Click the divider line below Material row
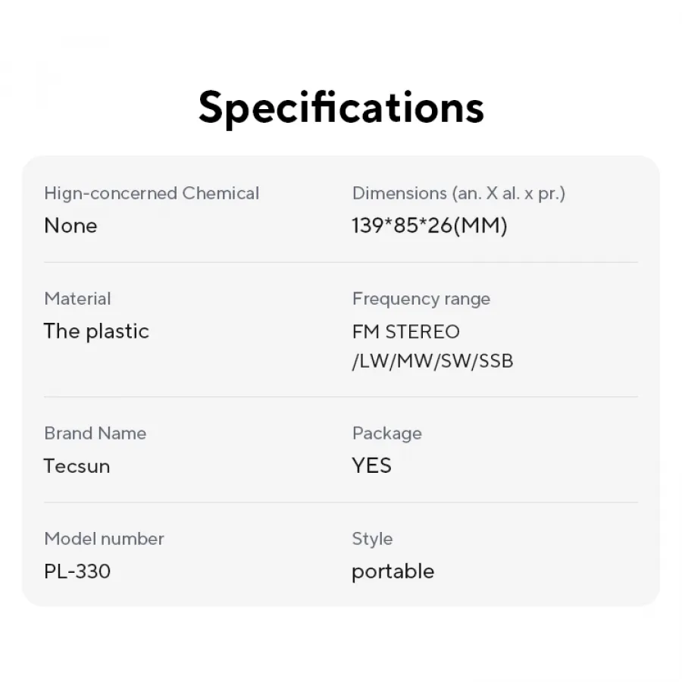 pos(341,396)
